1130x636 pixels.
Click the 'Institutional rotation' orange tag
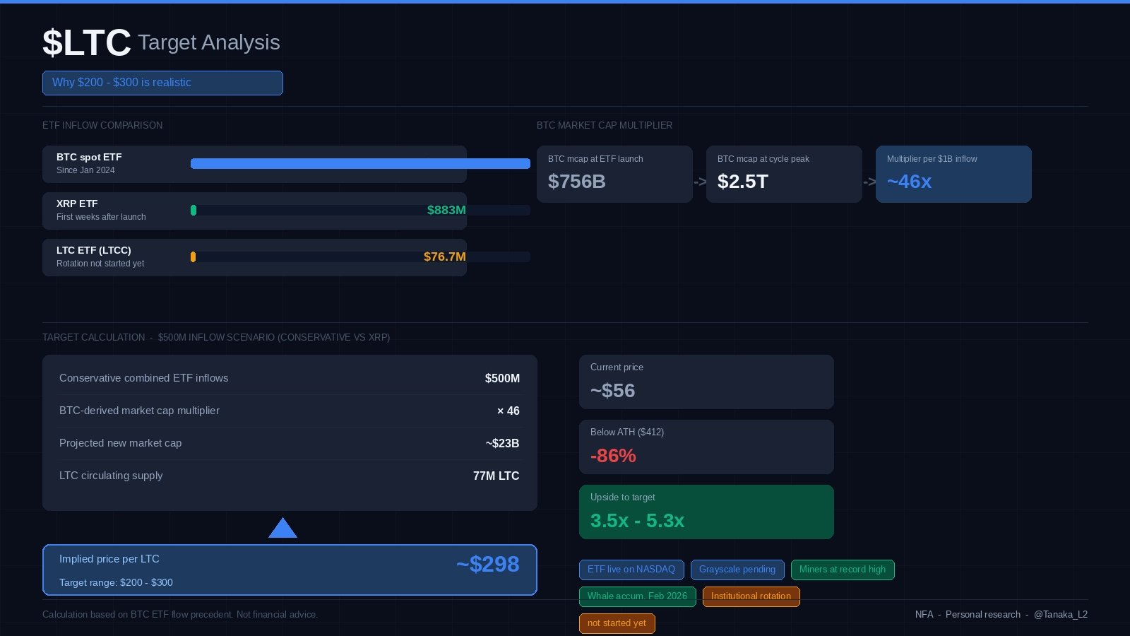tap(751, 596)
